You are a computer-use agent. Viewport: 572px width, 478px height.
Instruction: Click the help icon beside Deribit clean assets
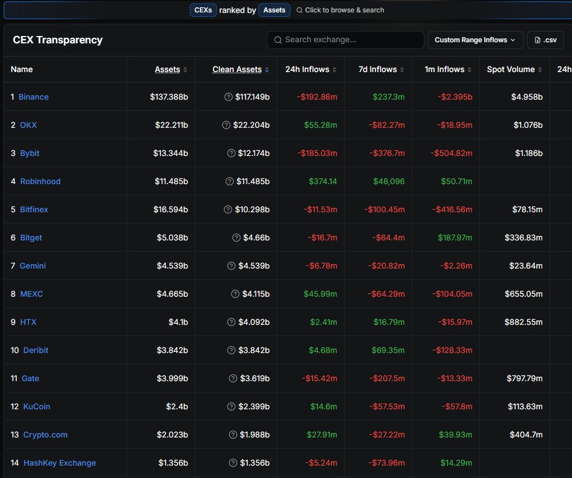(x=231, y=350)
